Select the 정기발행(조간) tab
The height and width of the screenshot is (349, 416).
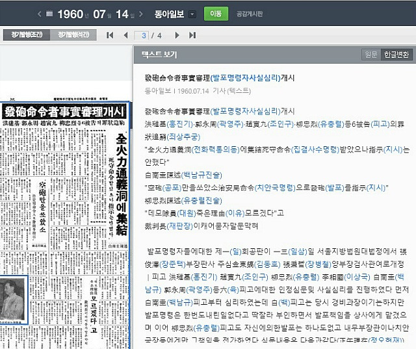pyautogui.click(x=27, y=34)
